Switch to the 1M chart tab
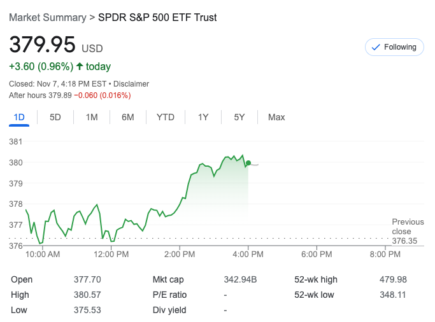 tap(92, 117)
